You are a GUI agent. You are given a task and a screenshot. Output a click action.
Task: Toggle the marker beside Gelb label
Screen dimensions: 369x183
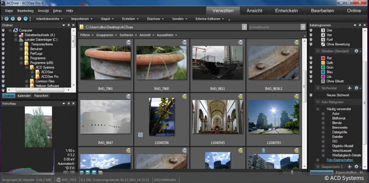pos(311,63)
